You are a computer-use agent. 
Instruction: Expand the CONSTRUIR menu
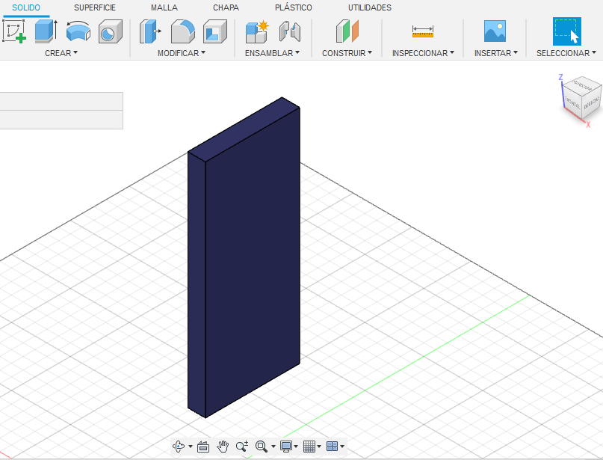[347, 53]
